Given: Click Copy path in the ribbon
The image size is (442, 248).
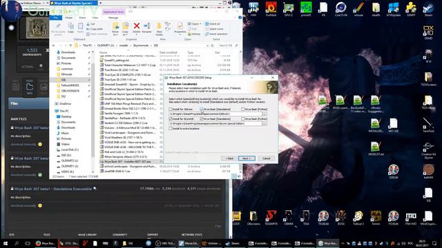Looking at the screenshot, I should pos(95,29).
